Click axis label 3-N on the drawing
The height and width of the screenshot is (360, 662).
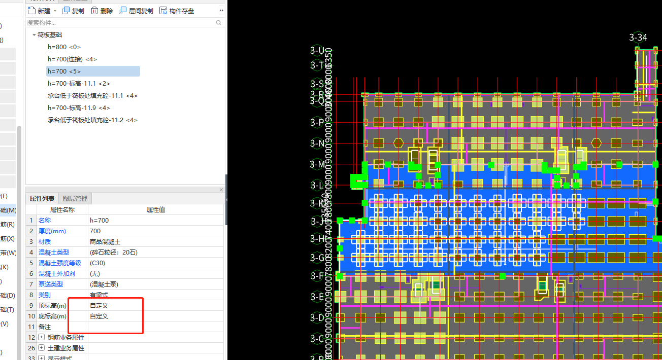coord(317,143)
